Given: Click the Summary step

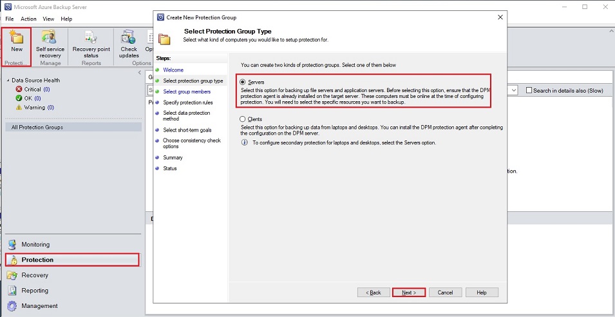Looking at the screenshot, I should (x=173, y=157).
